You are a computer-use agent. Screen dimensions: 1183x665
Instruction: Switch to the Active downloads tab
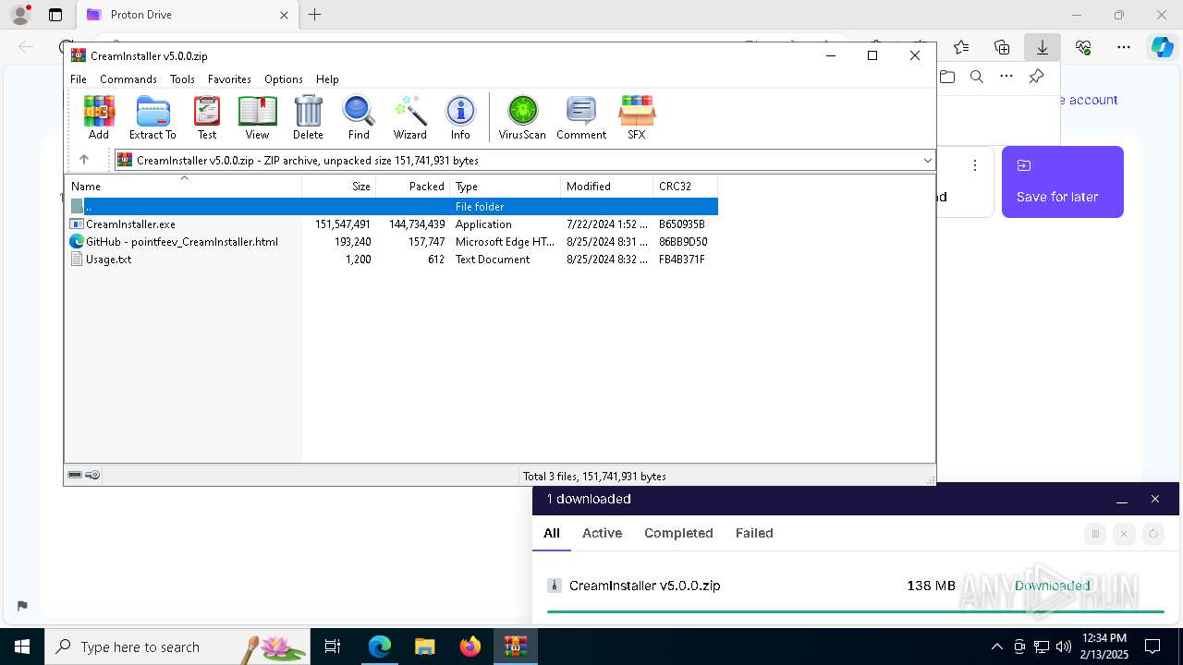[x=602, y=533]
